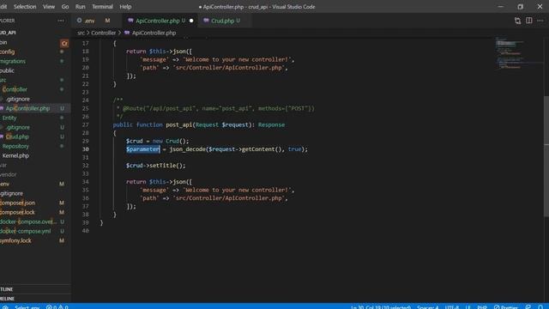Click unsaved dot on ApiController.php tab
Screen dimensions: 549x309
pos(191,21)
